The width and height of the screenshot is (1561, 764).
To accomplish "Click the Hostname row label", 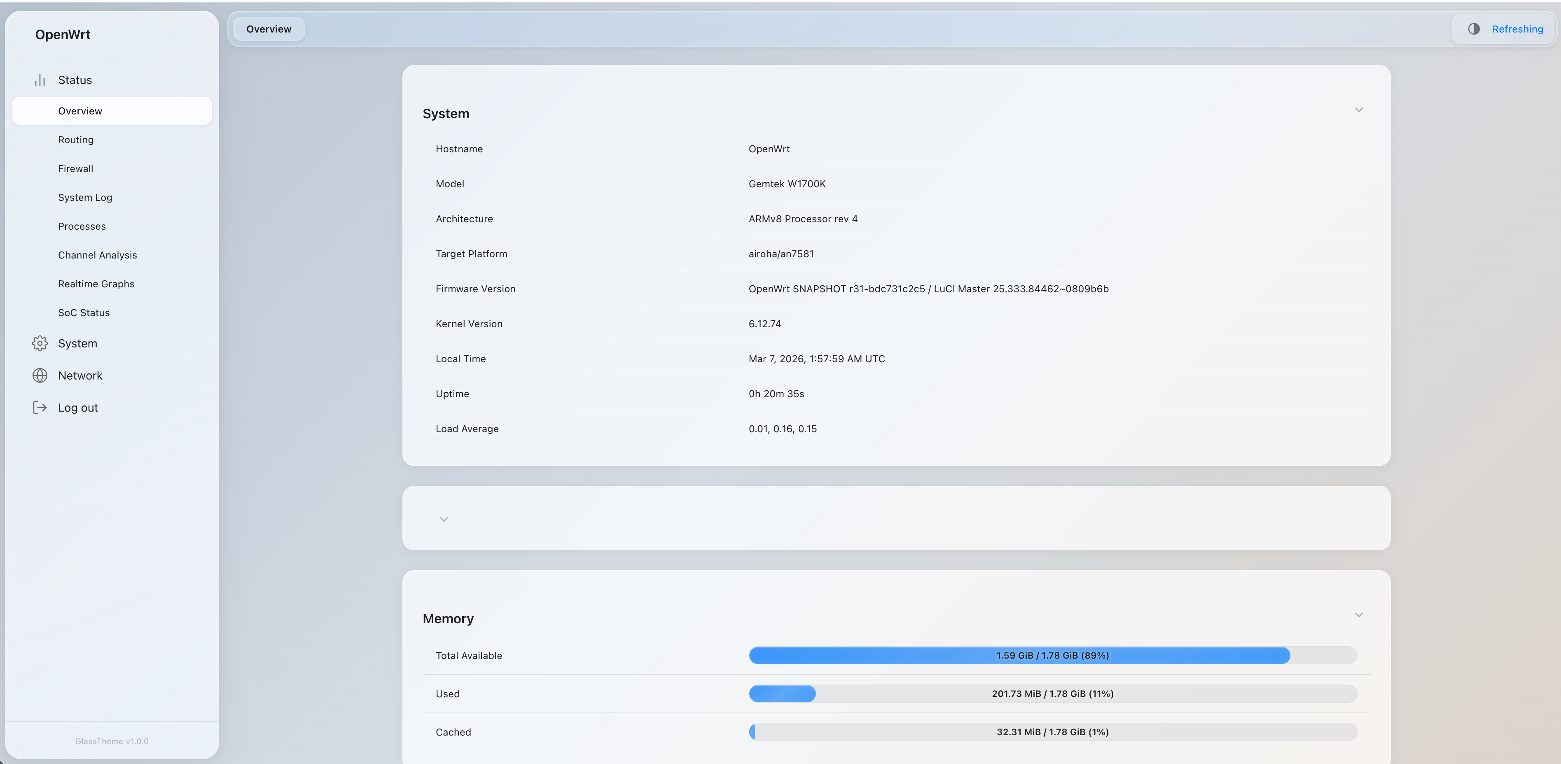I will (x=459, y=149).
